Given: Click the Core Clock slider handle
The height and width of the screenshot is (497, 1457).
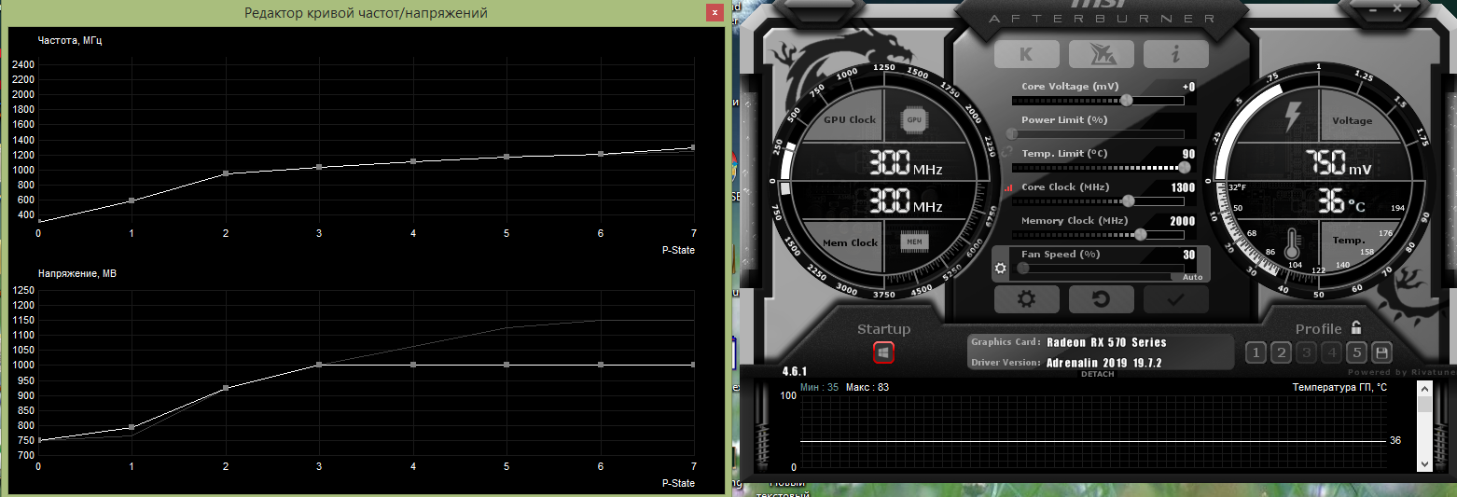Looking at the screenshot, I should pyautogui.click(x=1128, y=200).
